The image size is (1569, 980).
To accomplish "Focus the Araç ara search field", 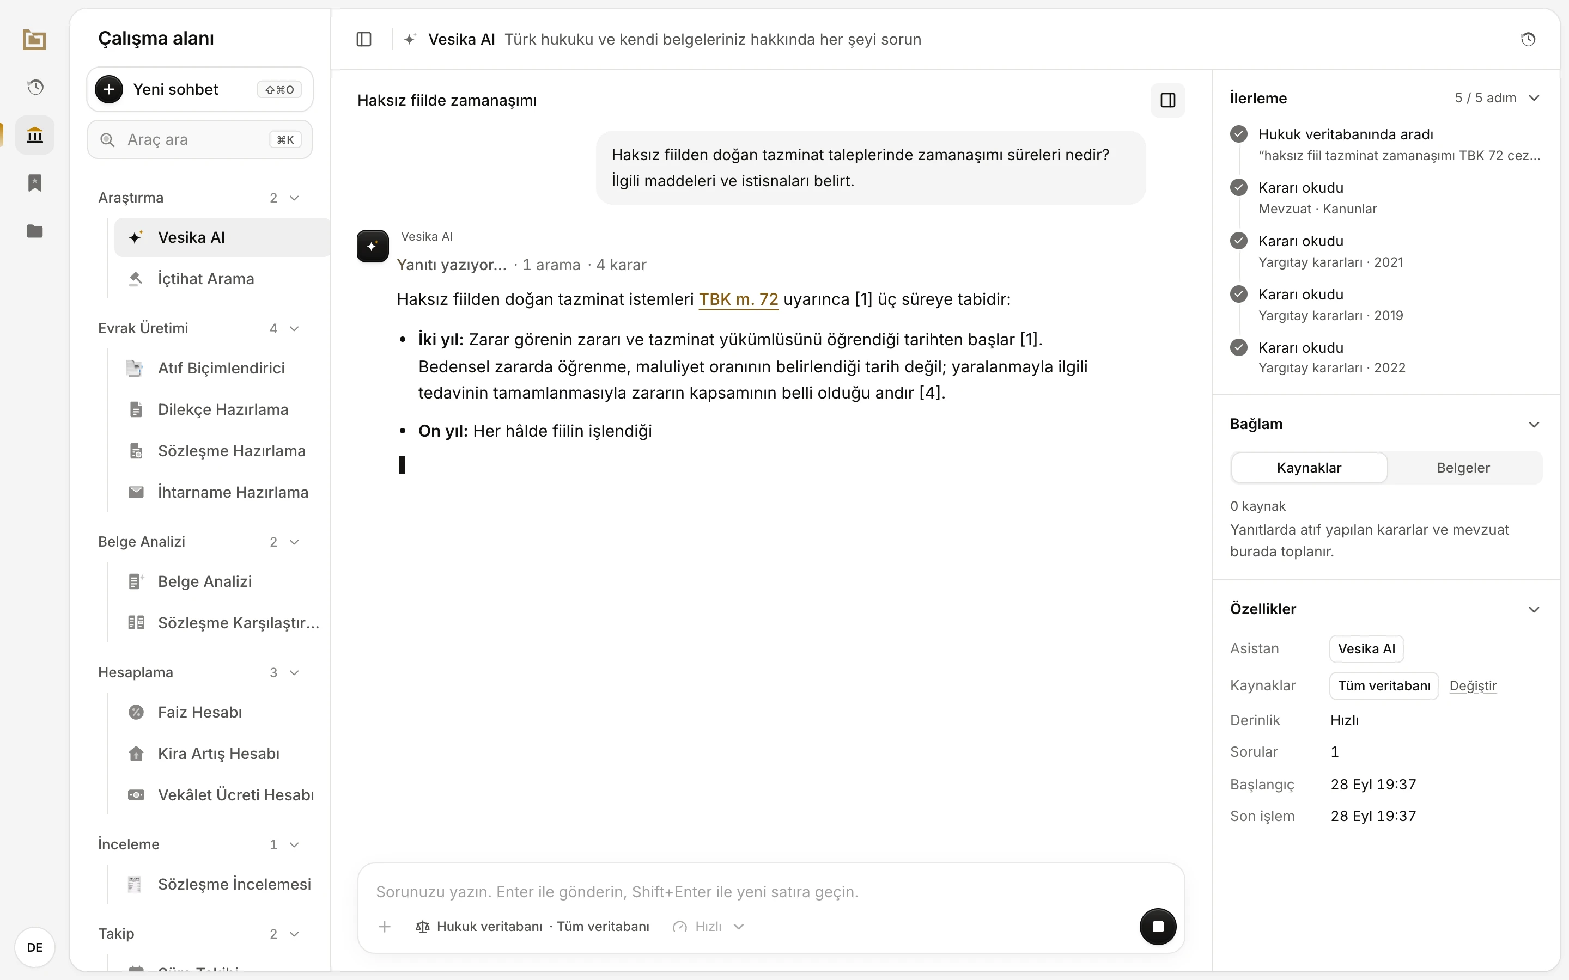I will coord(200,139).
